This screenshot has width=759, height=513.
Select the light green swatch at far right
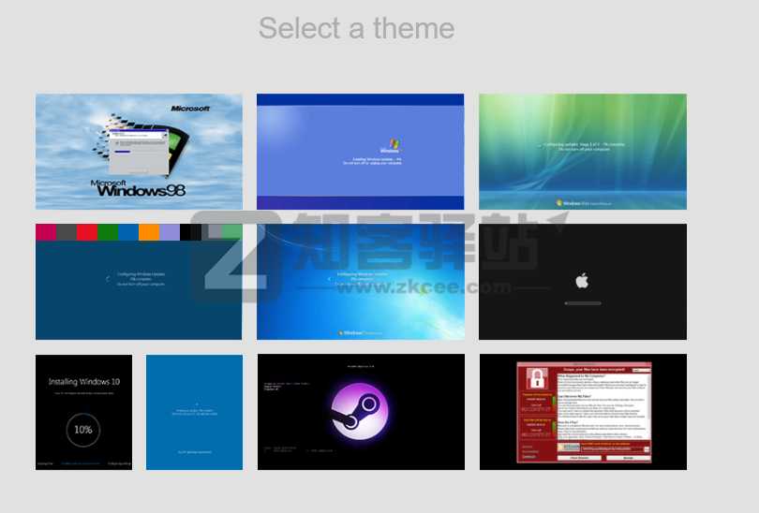point(231,232)
